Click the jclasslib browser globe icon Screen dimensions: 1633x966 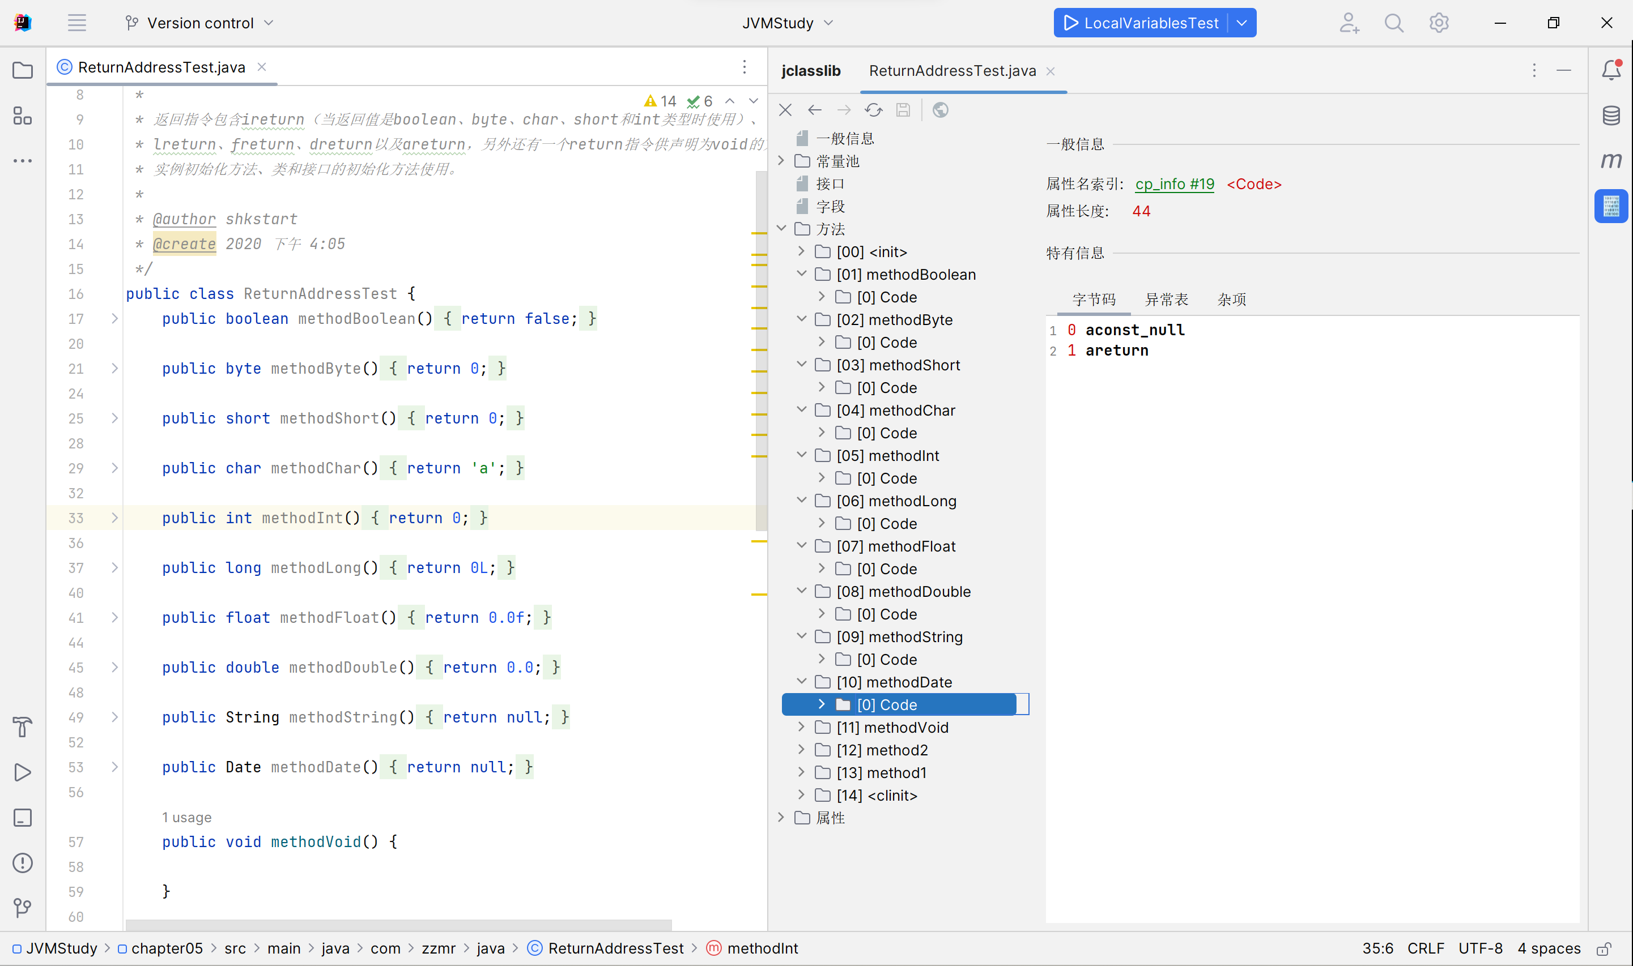940,110
